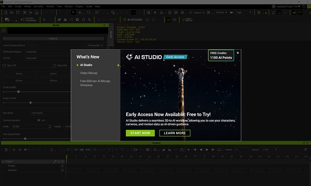
Task: Click the Film Aspect Ratio slider handle
Action: (25, 139)
